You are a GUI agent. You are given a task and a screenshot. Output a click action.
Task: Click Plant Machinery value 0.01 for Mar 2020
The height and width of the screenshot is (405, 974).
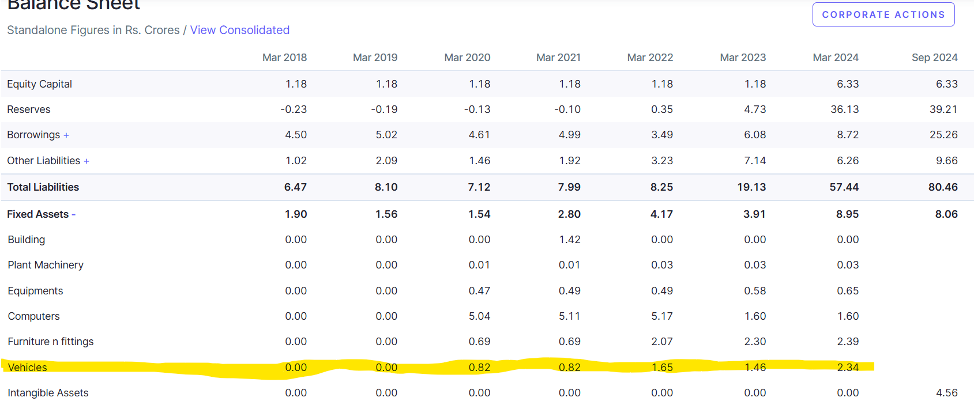point(479,265)
